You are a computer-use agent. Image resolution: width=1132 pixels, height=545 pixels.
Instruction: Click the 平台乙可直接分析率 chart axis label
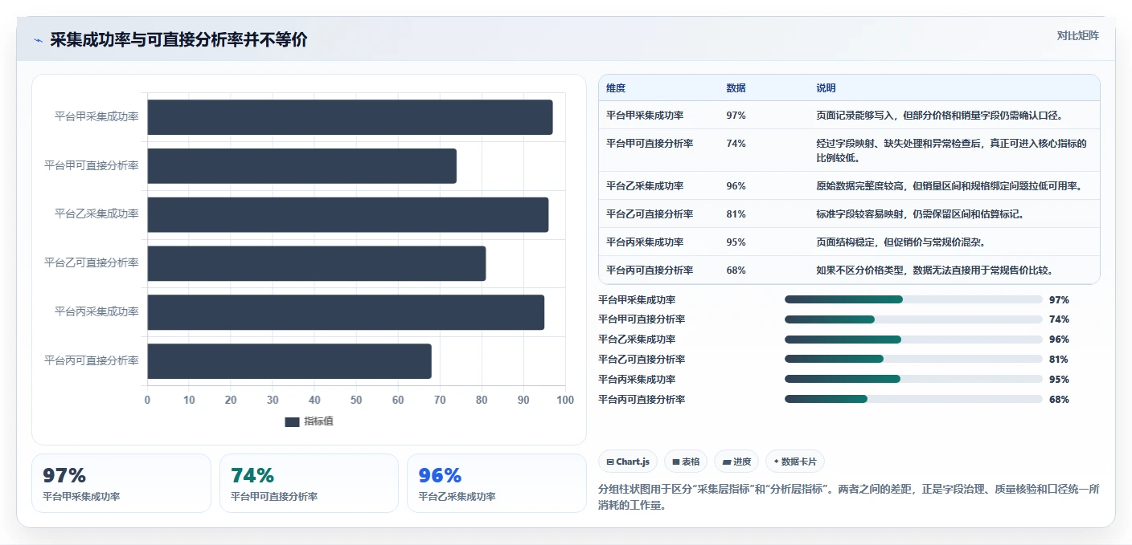[x=92, y=263]
